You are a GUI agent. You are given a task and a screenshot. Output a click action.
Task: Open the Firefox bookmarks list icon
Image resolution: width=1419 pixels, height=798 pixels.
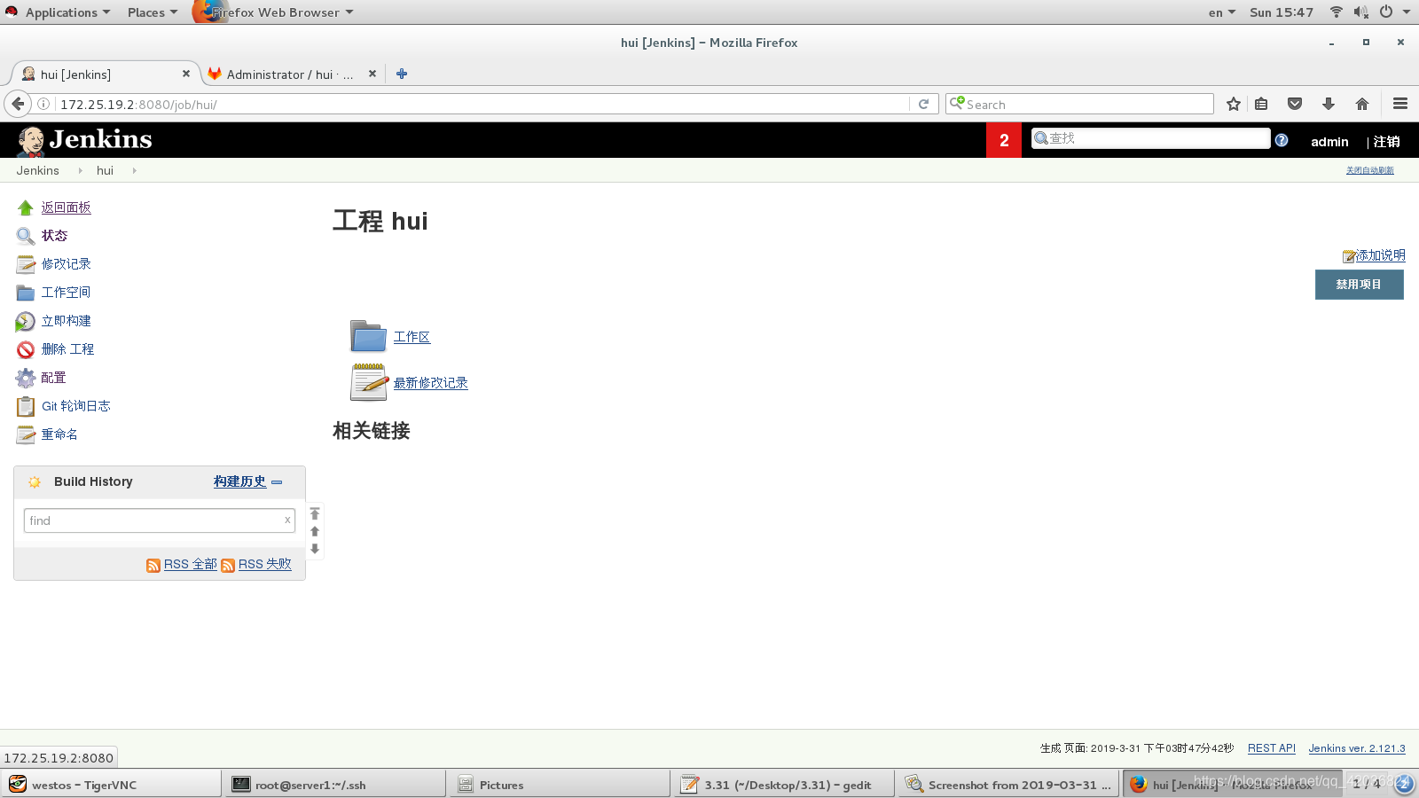tap(1261, 104)
